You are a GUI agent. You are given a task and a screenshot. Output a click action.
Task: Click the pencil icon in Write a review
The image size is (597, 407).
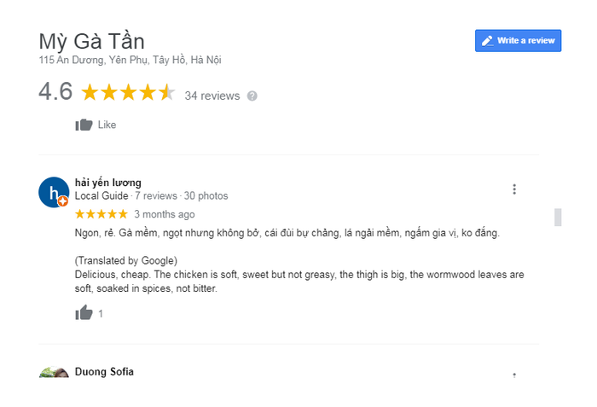[487, 41]
